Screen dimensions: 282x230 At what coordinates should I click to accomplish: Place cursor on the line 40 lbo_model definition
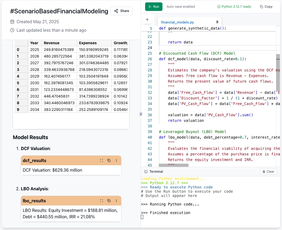tap(219, 137)
